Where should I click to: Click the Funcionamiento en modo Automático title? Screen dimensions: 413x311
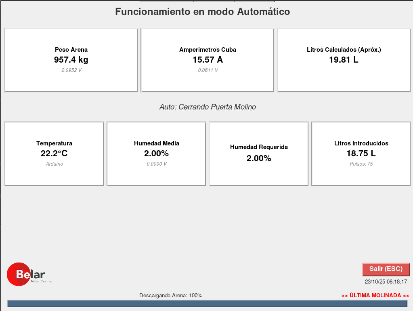202,12
